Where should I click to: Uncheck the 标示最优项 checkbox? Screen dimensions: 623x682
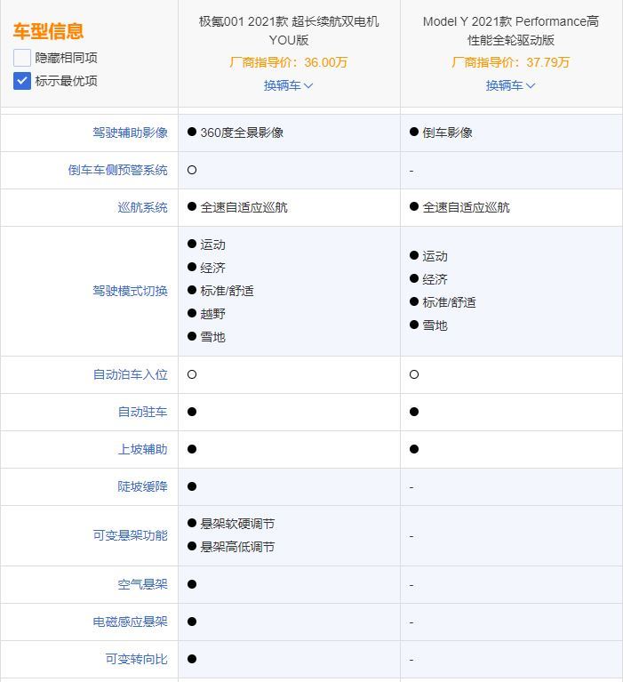(22, 81)
